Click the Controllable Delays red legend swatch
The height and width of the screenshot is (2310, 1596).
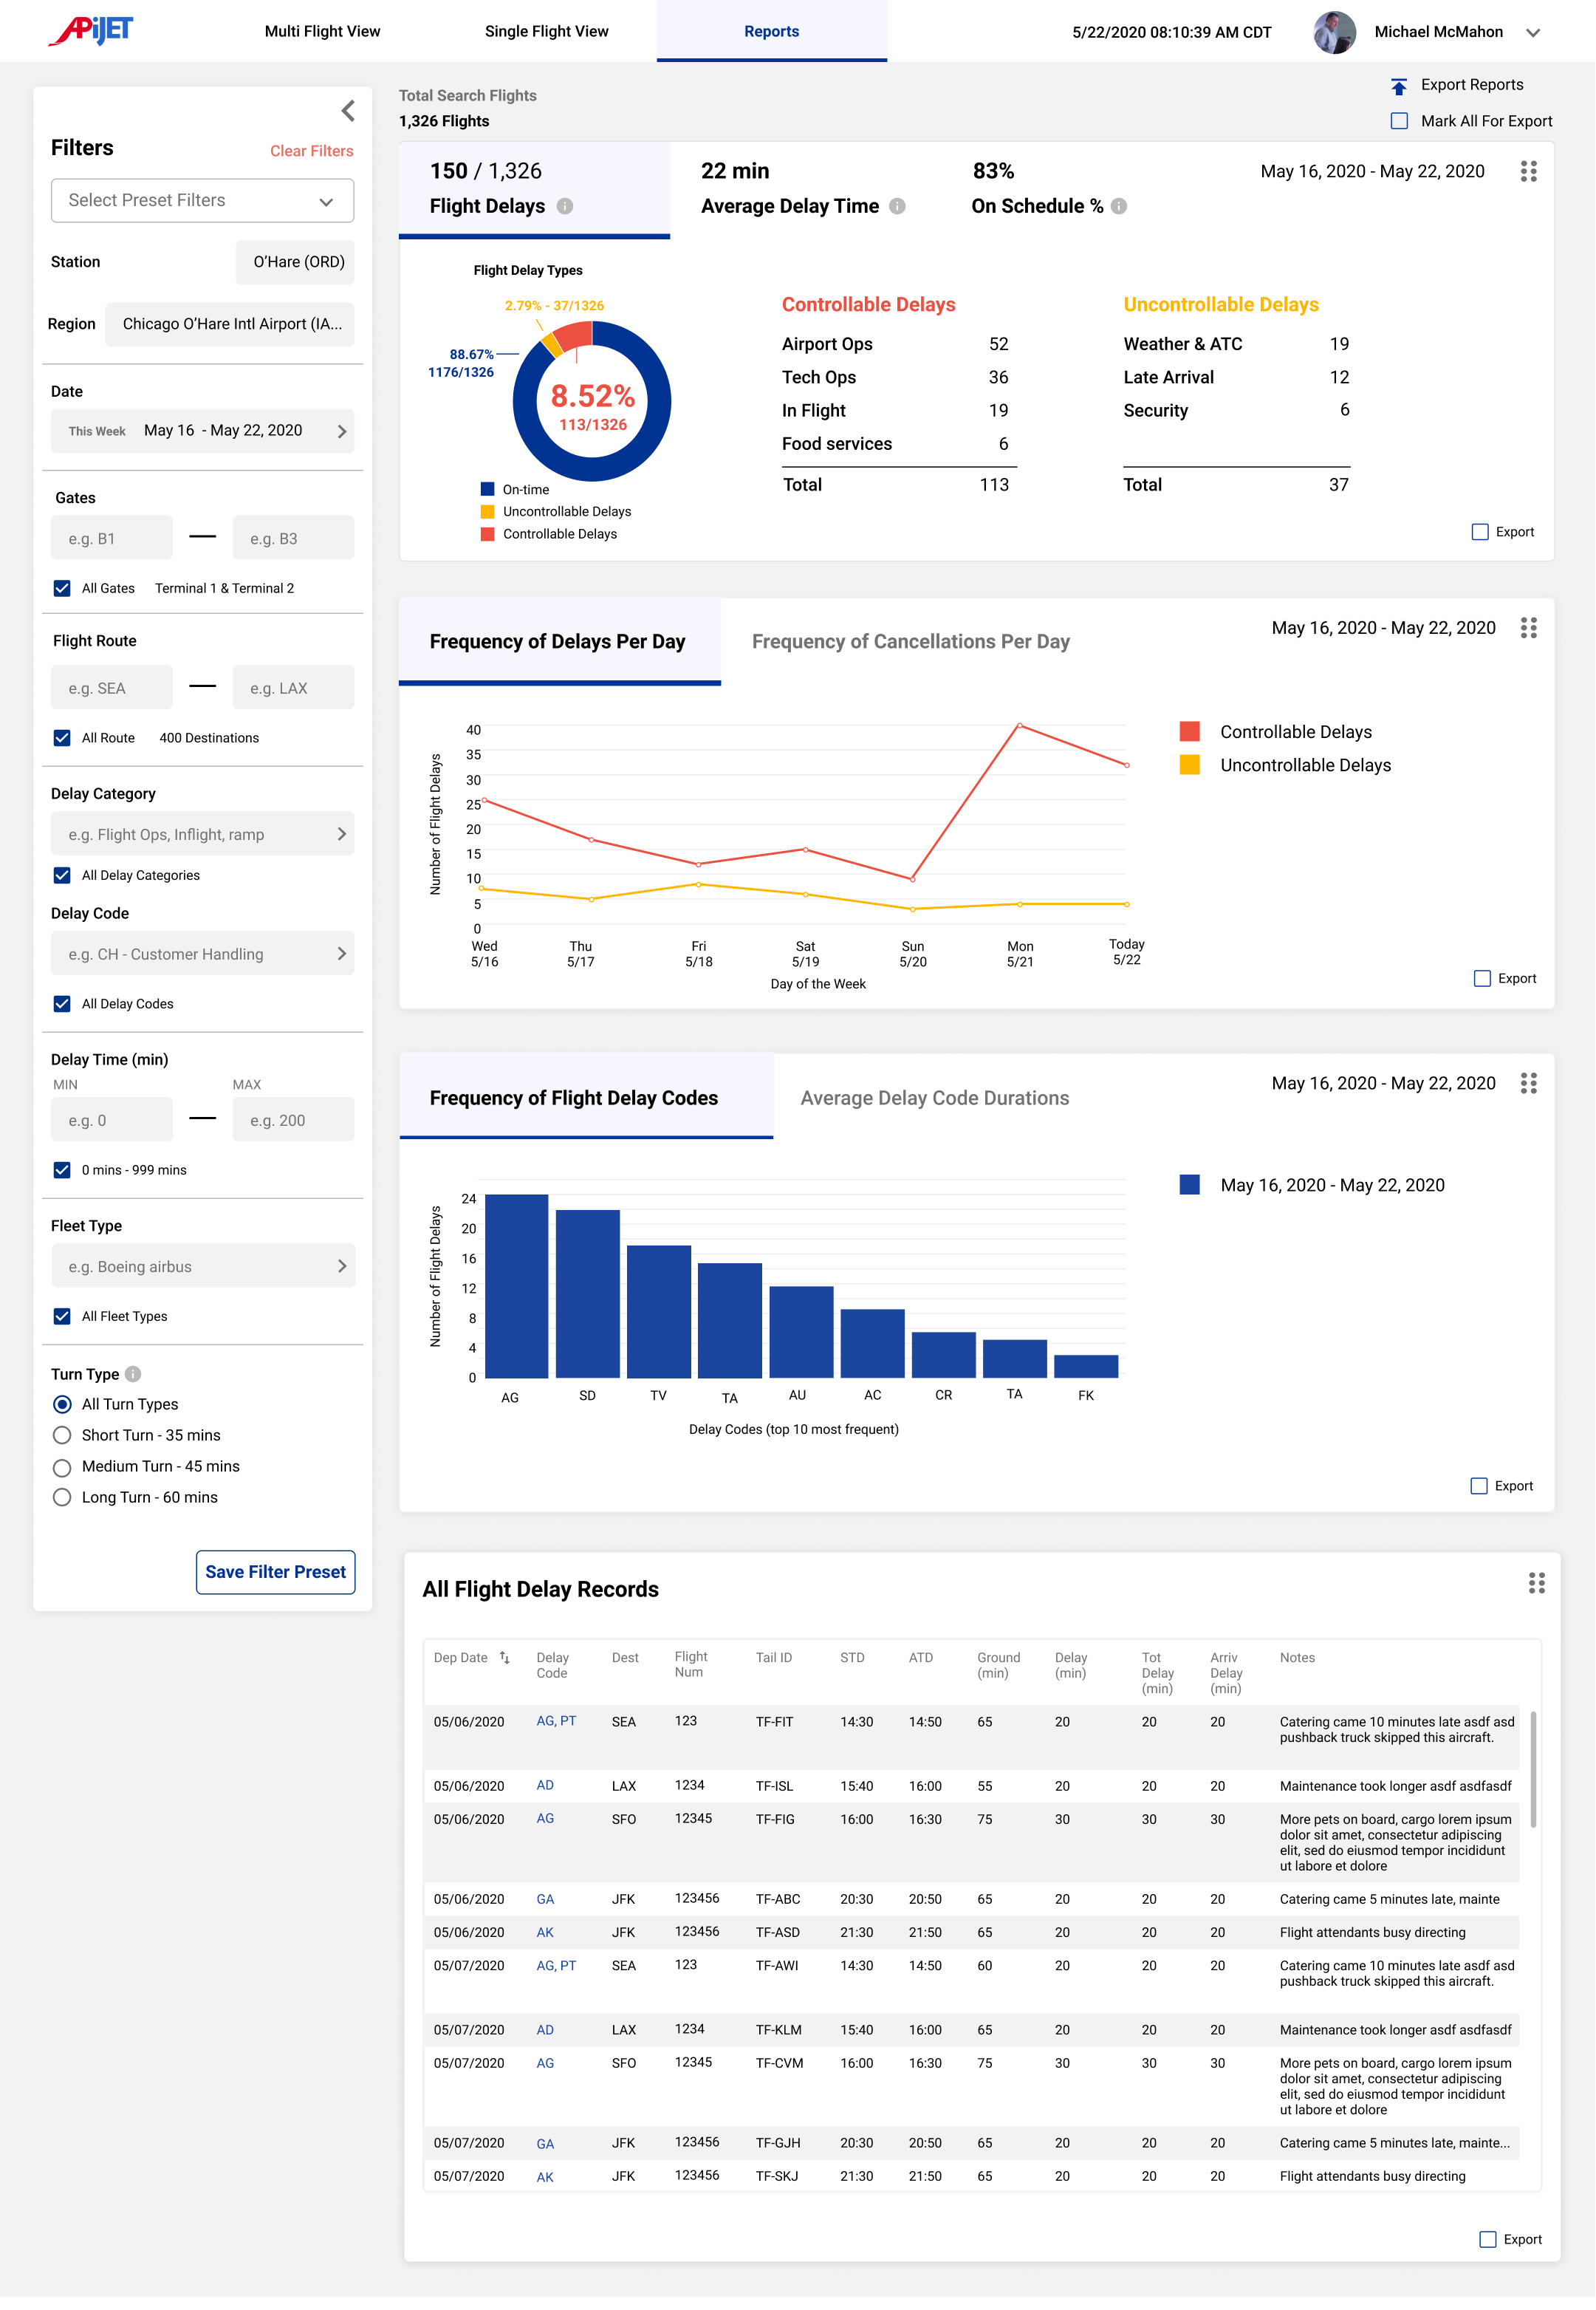(1189, 732)
